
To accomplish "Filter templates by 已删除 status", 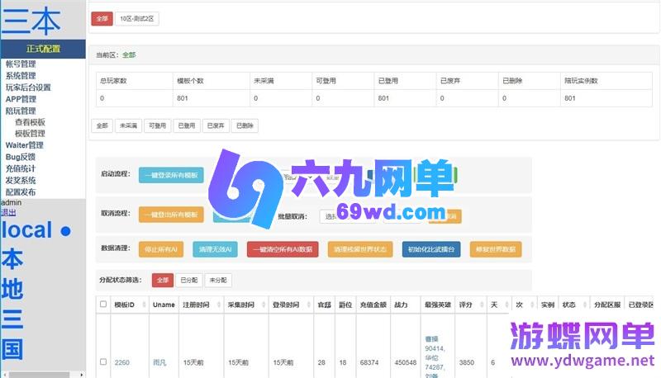I will [x=245, y=125].
